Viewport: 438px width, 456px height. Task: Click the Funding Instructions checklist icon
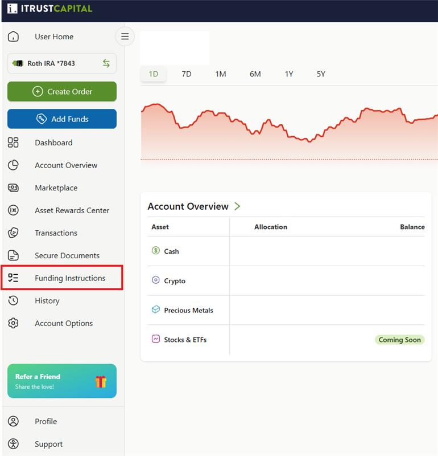(x=13, y=278)
